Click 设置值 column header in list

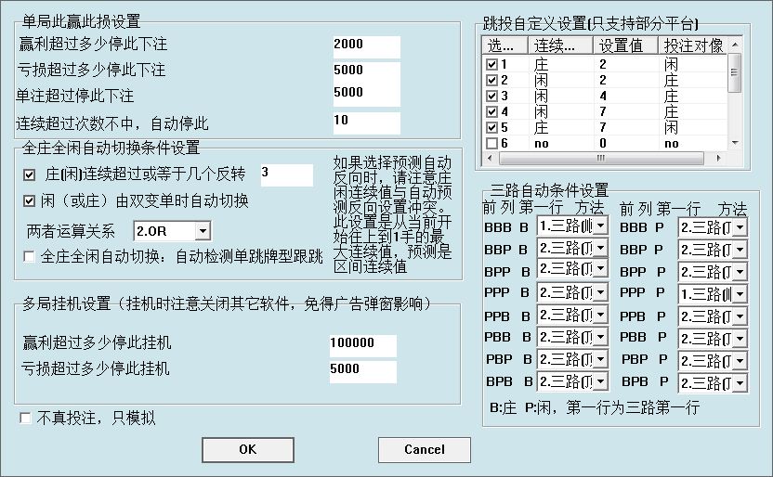click(x=625, y=45)
